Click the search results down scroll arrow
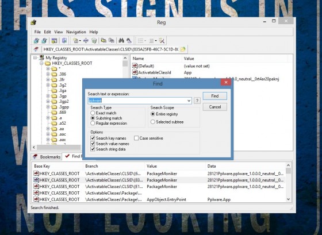 288,199
